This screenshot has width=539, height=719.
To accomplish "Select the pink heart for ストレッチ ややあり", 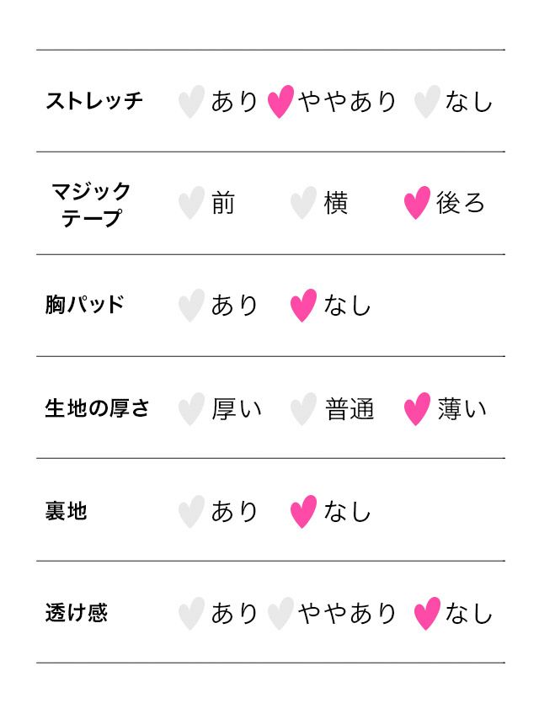I will tap(280, 101).
